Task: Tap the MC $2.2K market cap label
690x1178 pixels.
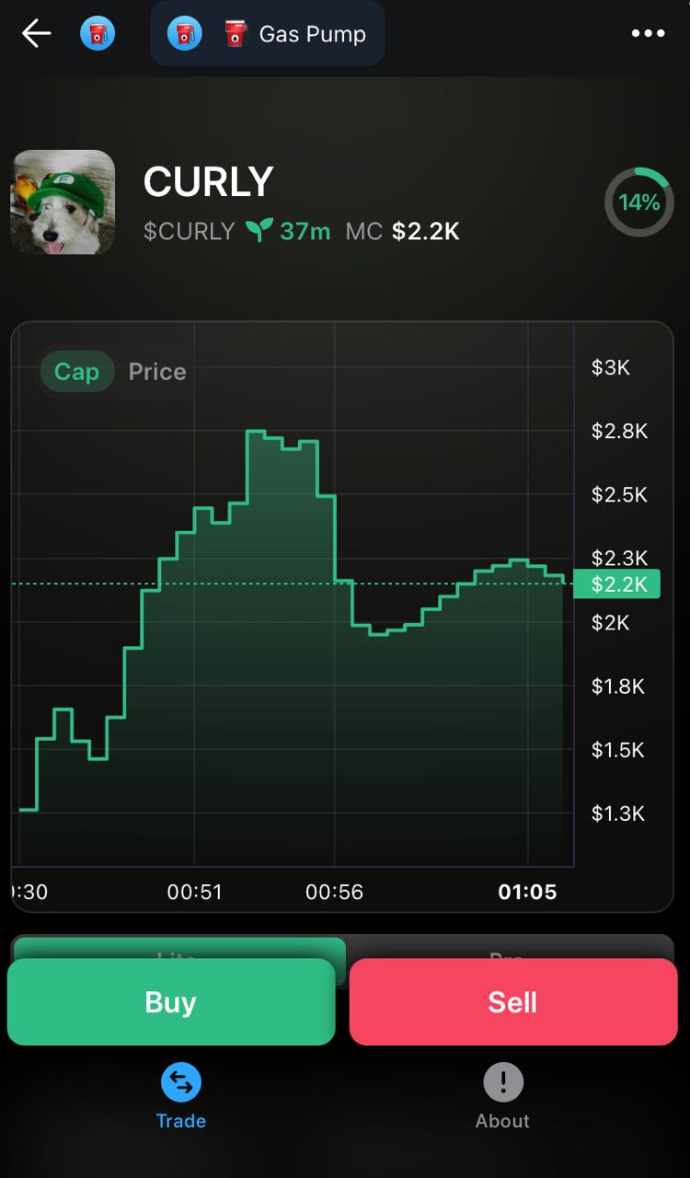Action: coord(402,231)
